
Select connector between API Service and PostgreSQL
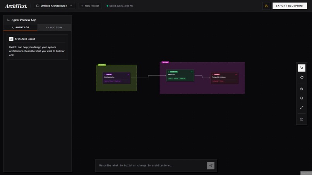[x=202, y=76]
